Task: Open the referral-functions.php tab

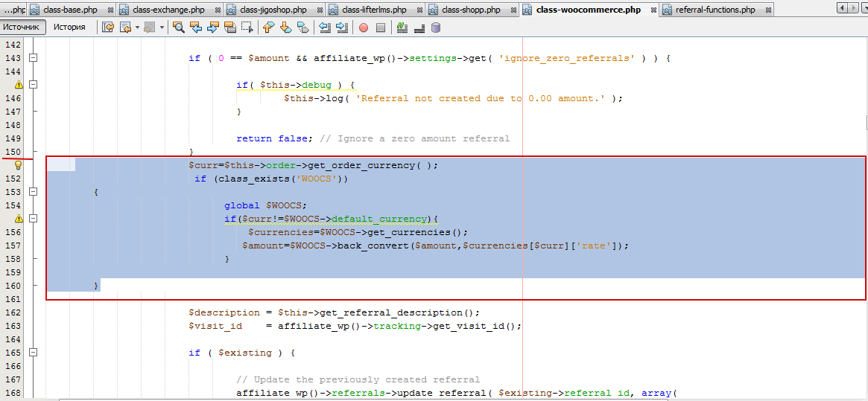Action: click(715, 10)
